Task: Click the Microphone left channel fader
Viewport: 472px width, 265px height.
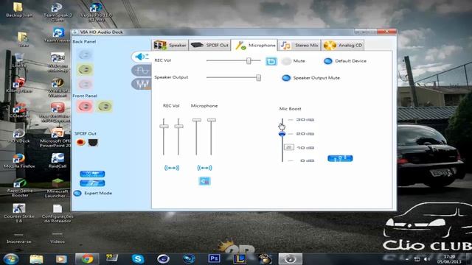Action: pyautogui.click(x=197, y=120)
